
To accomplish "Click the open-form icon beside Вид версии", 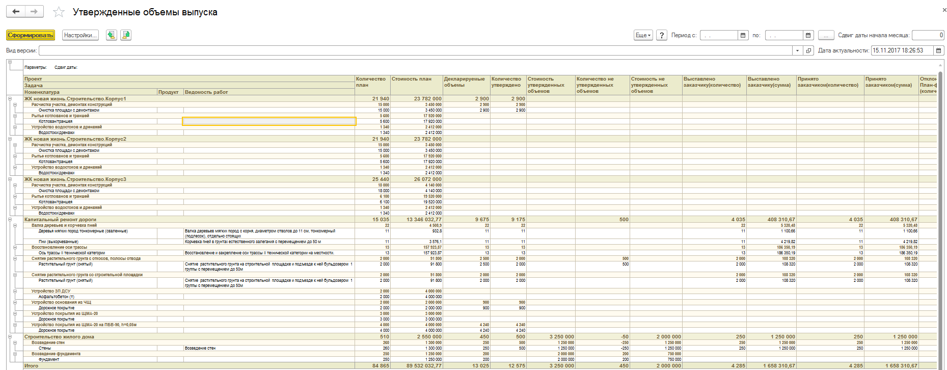I will (x=808, y=50).
